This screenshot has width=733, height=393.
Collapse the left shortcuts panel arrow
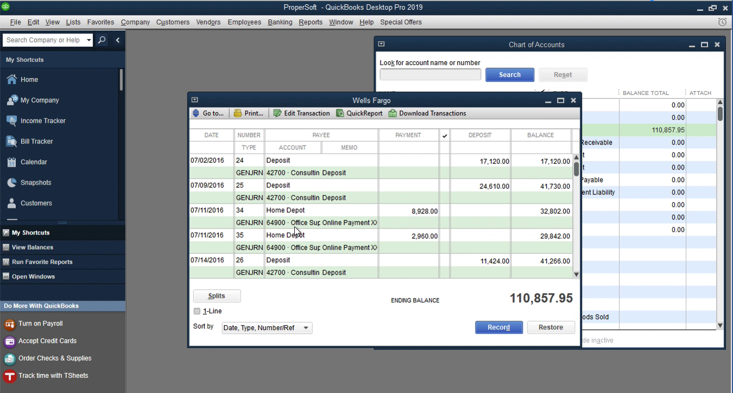(117, 40)
